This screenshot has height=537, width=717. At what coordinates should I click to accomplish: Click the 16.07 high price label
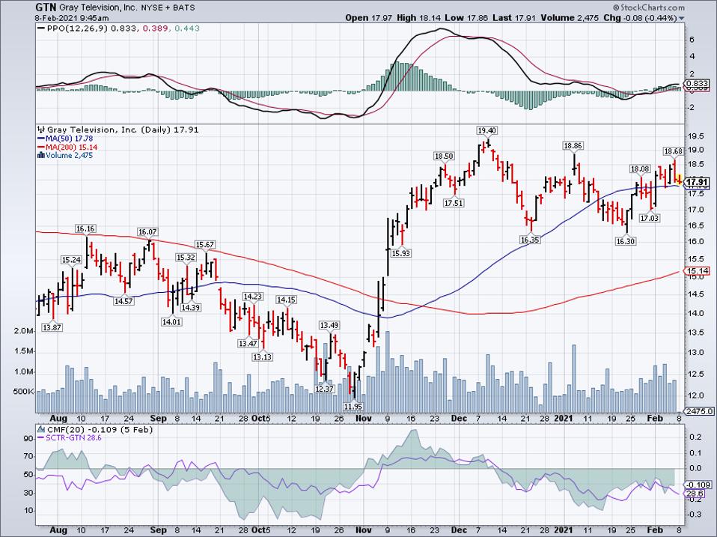(x=147, y=232)
